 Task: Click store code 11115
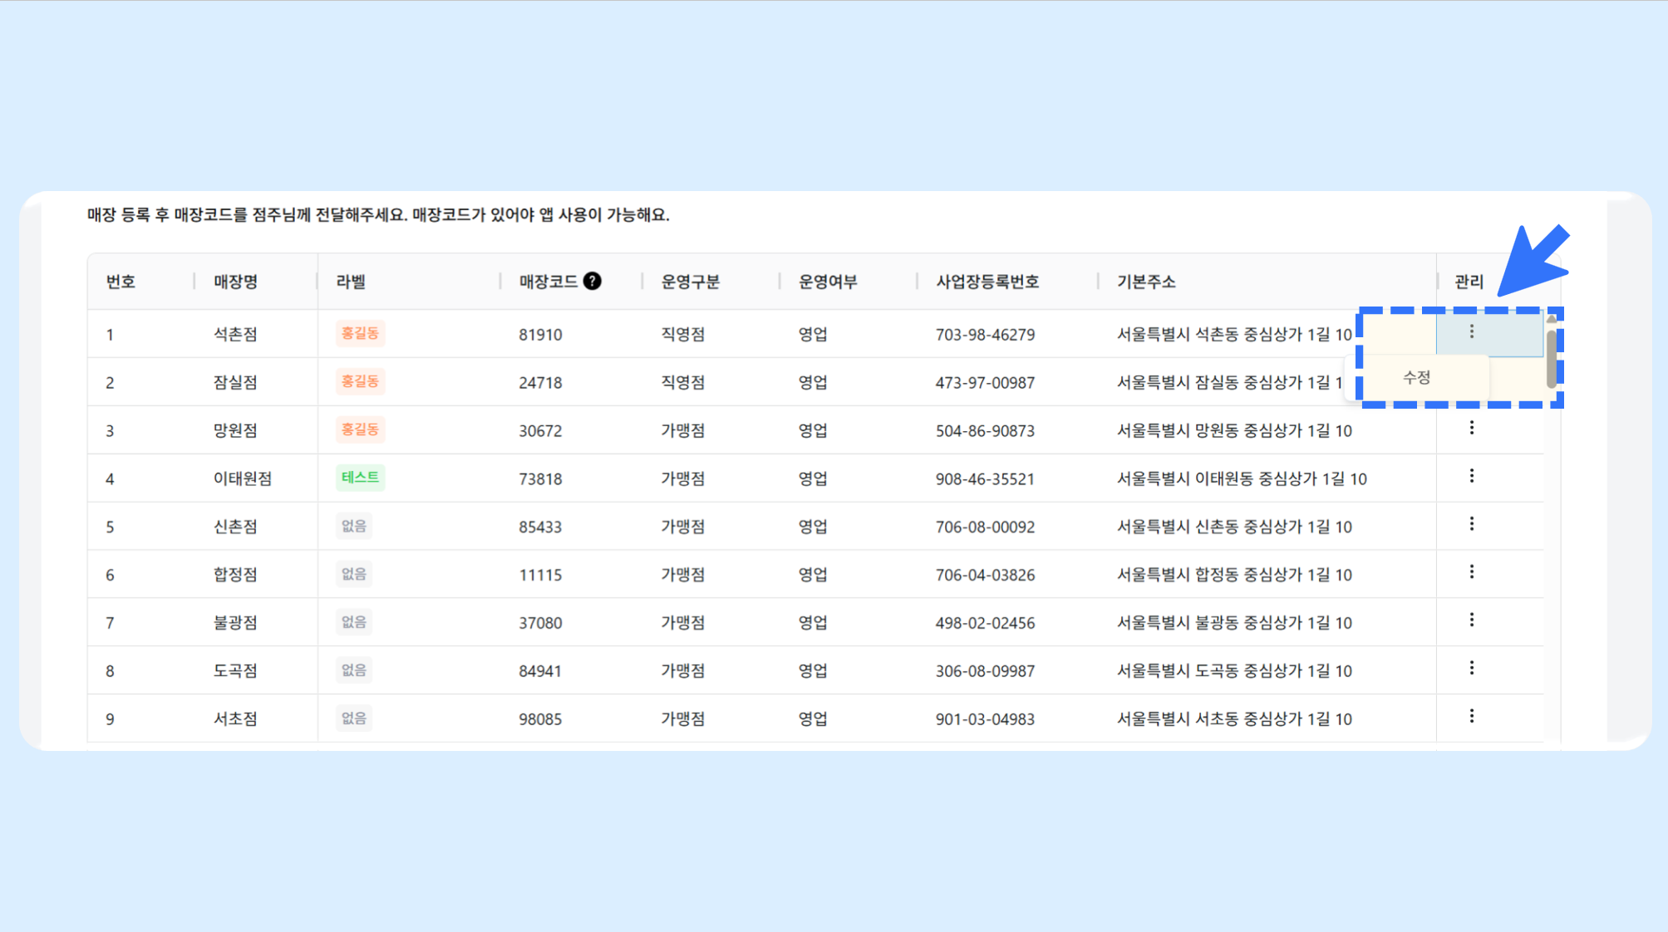[540, 575]
